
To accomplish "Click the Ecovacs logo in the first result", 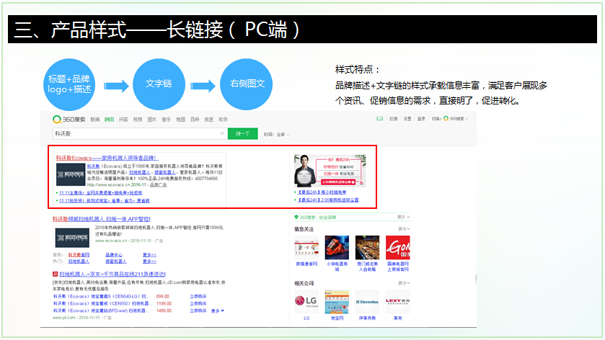I will click(70, 174).
